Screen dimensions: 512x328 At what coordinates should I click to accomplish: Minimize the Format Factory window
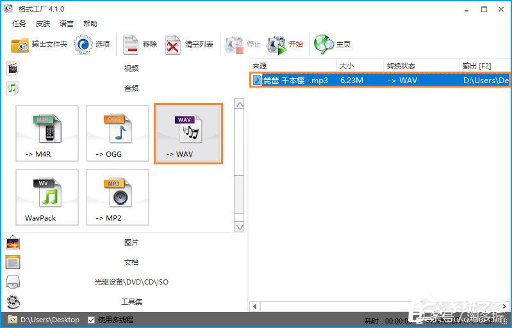[x=467, y=10]
